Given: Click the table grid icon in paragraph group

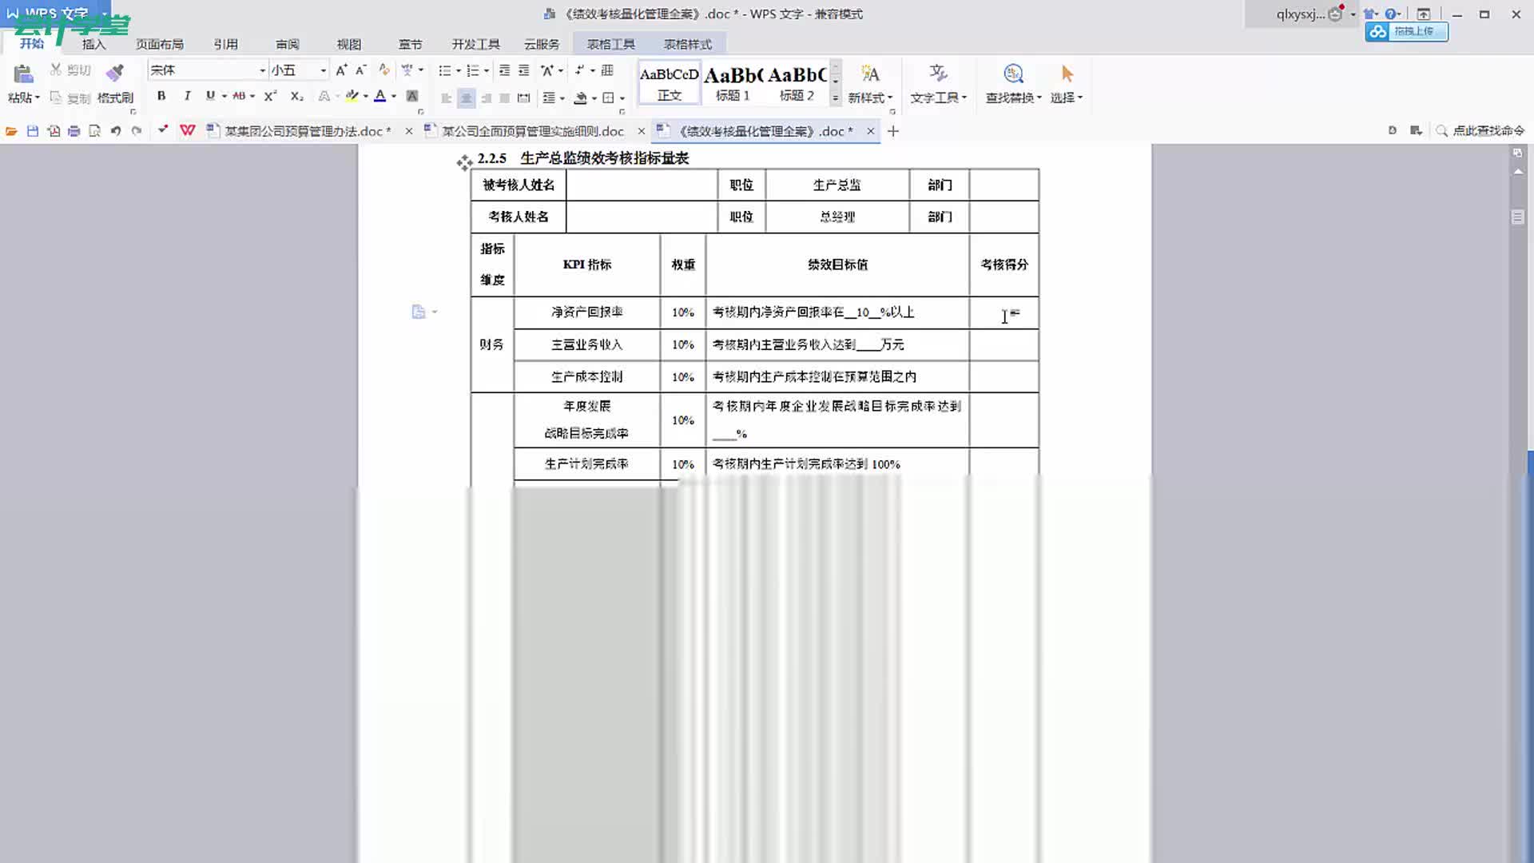Looking at the screenshot, I should click(x=607, y=70).
